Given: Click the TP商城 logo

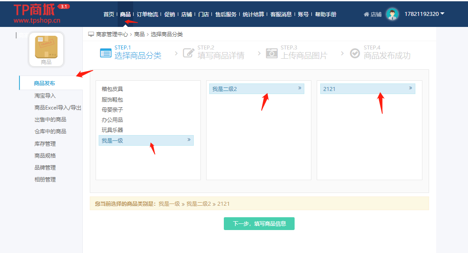Looking at the screenshot, I should click(37, 13).
